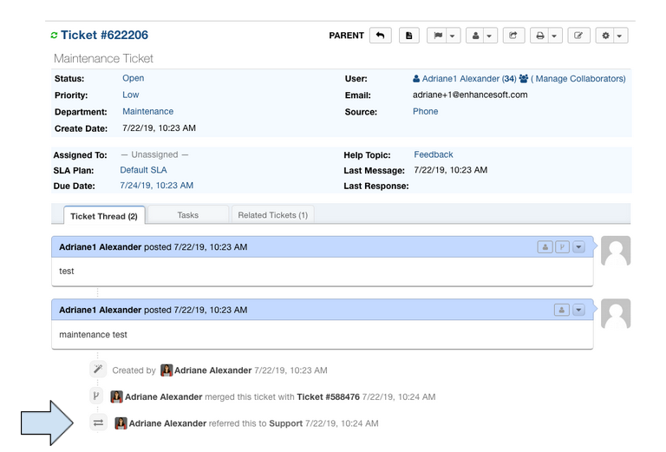This screenshot has width=666, height=452.
Task: Click the avatar thumbnail of first post
Action: coord(616,251)
